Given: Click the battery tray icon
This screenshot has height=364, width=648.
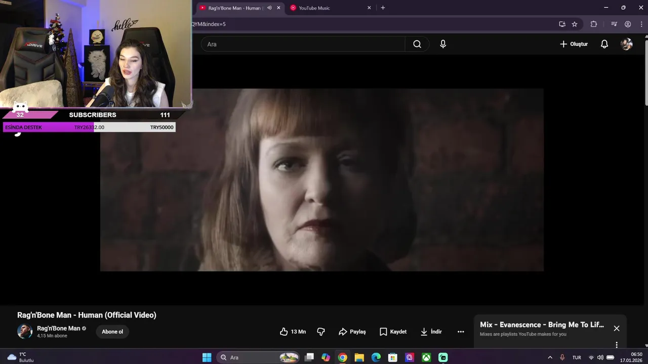Looking at the screenshot, I should tap(611, 357).
